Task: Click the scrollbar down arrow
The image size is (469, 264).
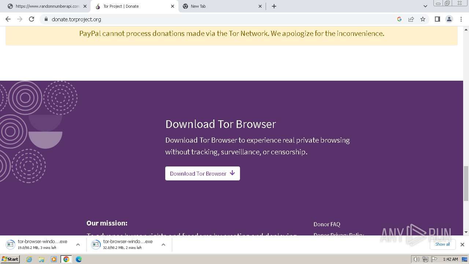Action: tap(466, 232)
